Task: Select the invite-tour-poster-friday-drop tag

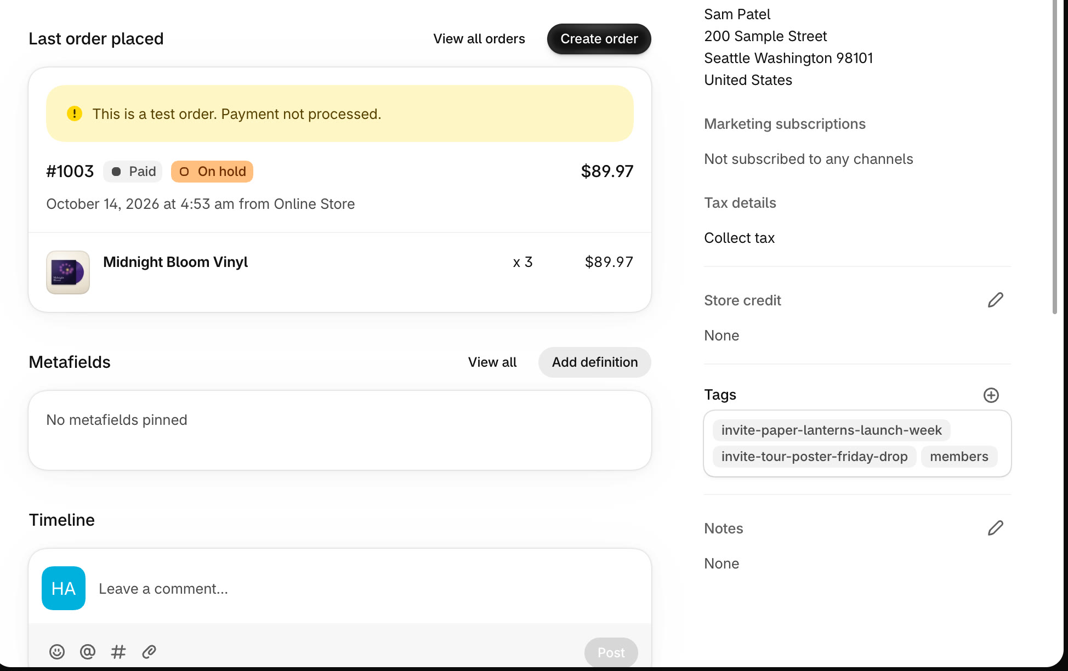Action: point(814,457)
